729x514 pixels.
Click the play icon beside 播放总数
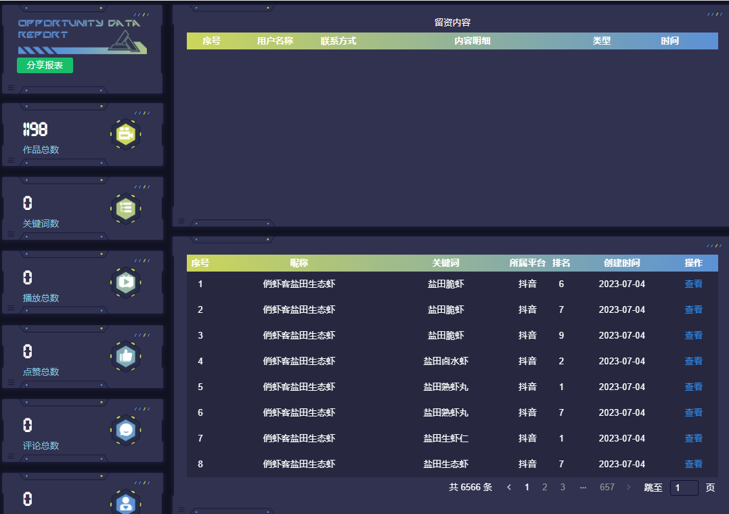click(125, 282)
